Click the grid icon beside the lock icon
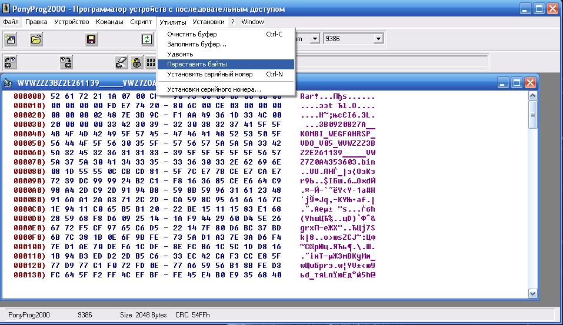 (x=151, y=62)
